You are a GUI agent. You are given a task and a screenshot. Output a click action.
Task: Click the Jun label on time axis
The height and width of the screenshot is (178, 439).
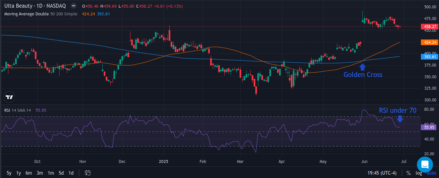click(x=365, y=161)
